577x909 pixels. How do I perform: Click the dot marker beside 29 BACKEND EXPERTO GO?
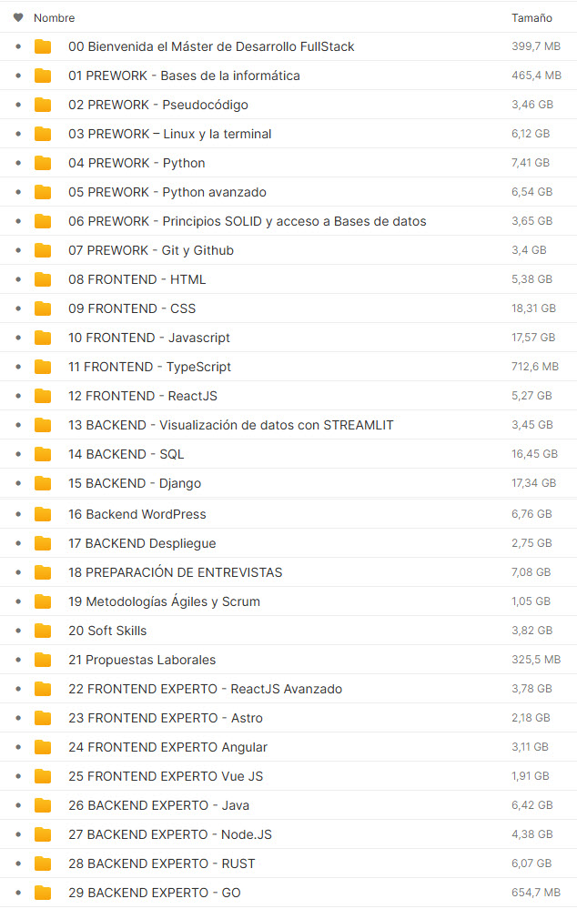[x=18, y=893]
